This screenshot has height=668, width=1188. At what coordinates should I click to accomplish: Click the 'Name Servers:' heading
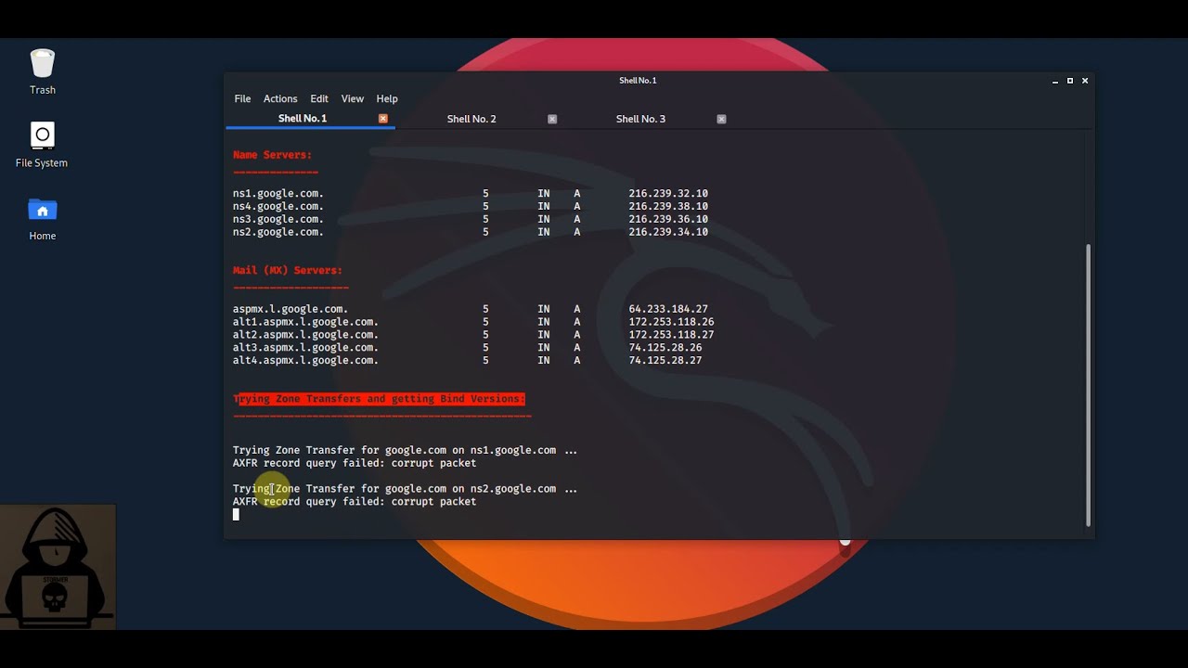coord(272,155)
